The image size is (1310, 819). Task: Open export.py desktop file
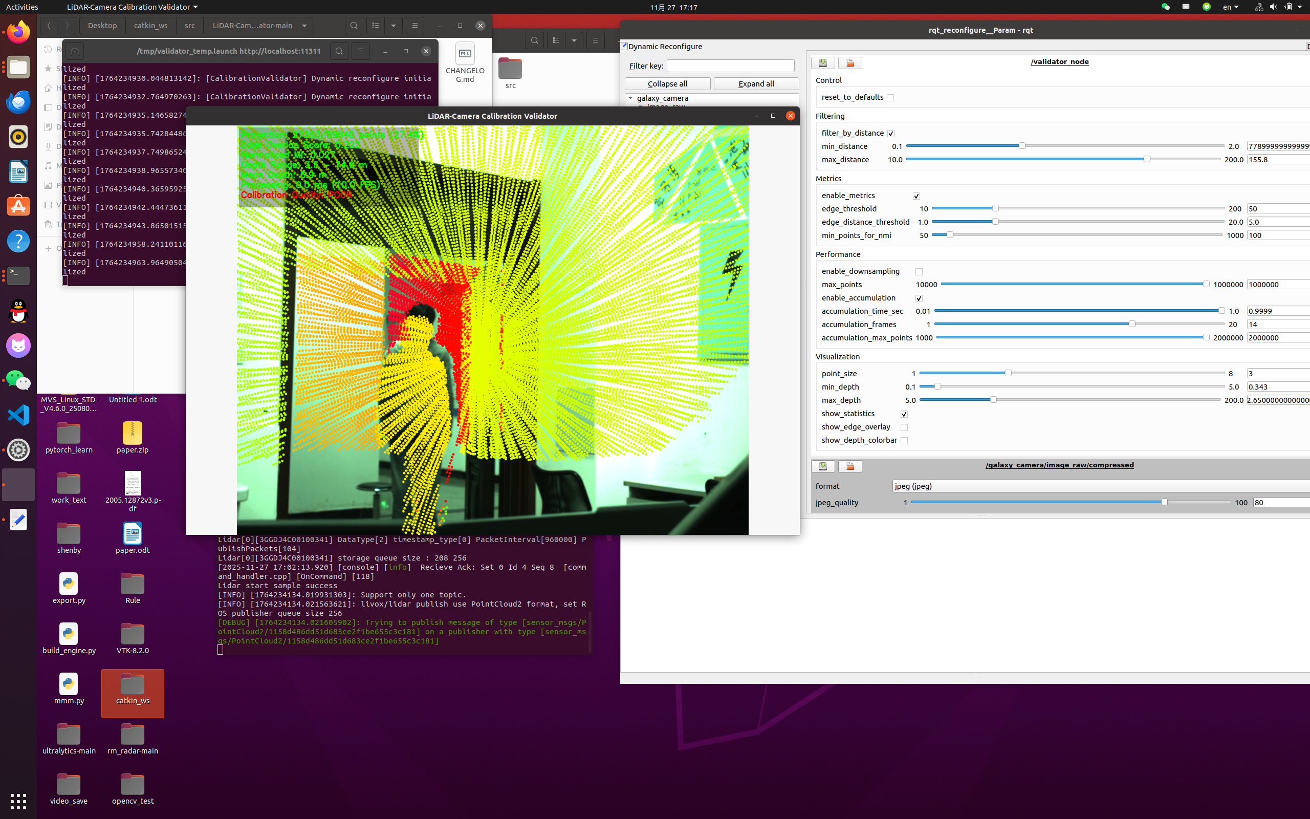(69, 588)
